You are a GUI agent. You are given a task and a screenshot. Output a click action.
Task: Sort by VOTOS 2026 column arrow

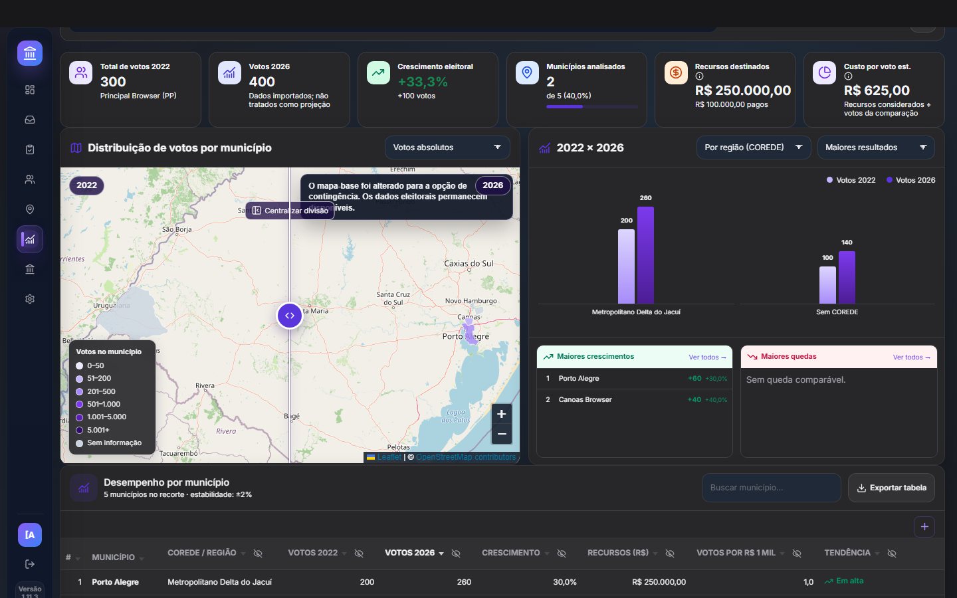tap(441, 553)
